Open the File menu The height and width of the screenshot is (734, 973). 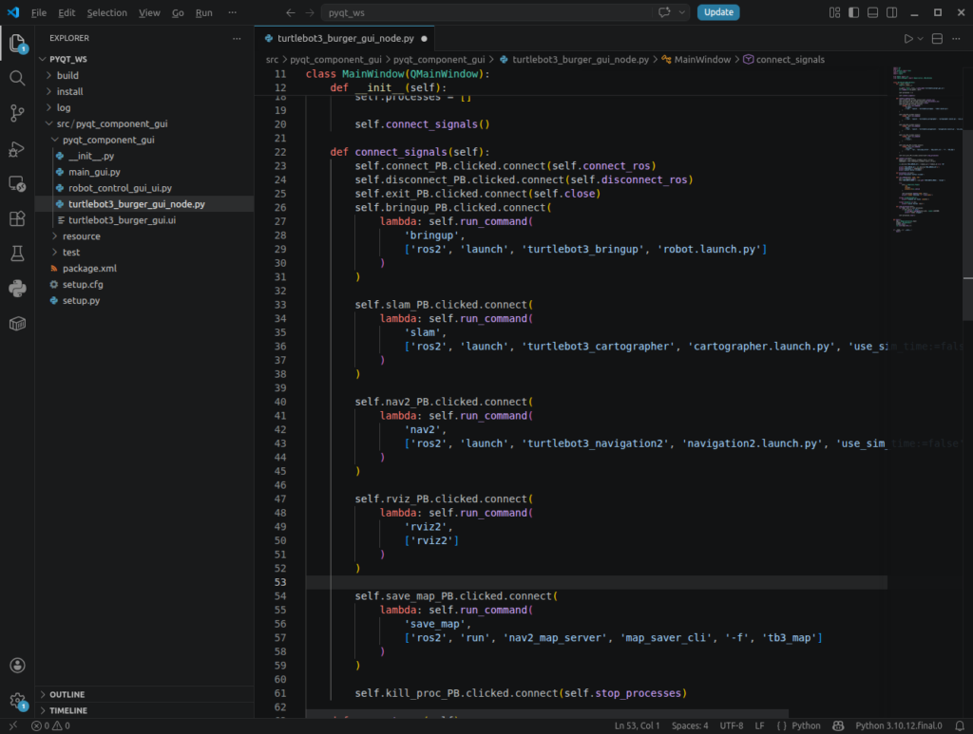38,12
